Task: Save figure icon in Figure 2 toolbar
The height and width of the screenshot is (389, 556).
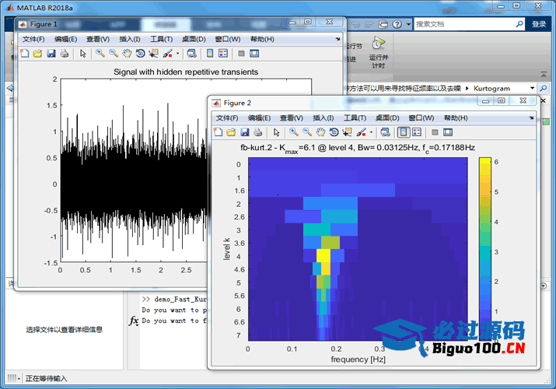Action: pos(245,132)
